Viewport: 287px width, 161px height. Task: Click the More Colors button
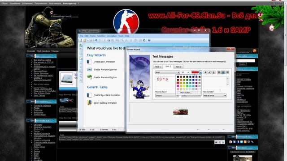(x=186, y=93)
